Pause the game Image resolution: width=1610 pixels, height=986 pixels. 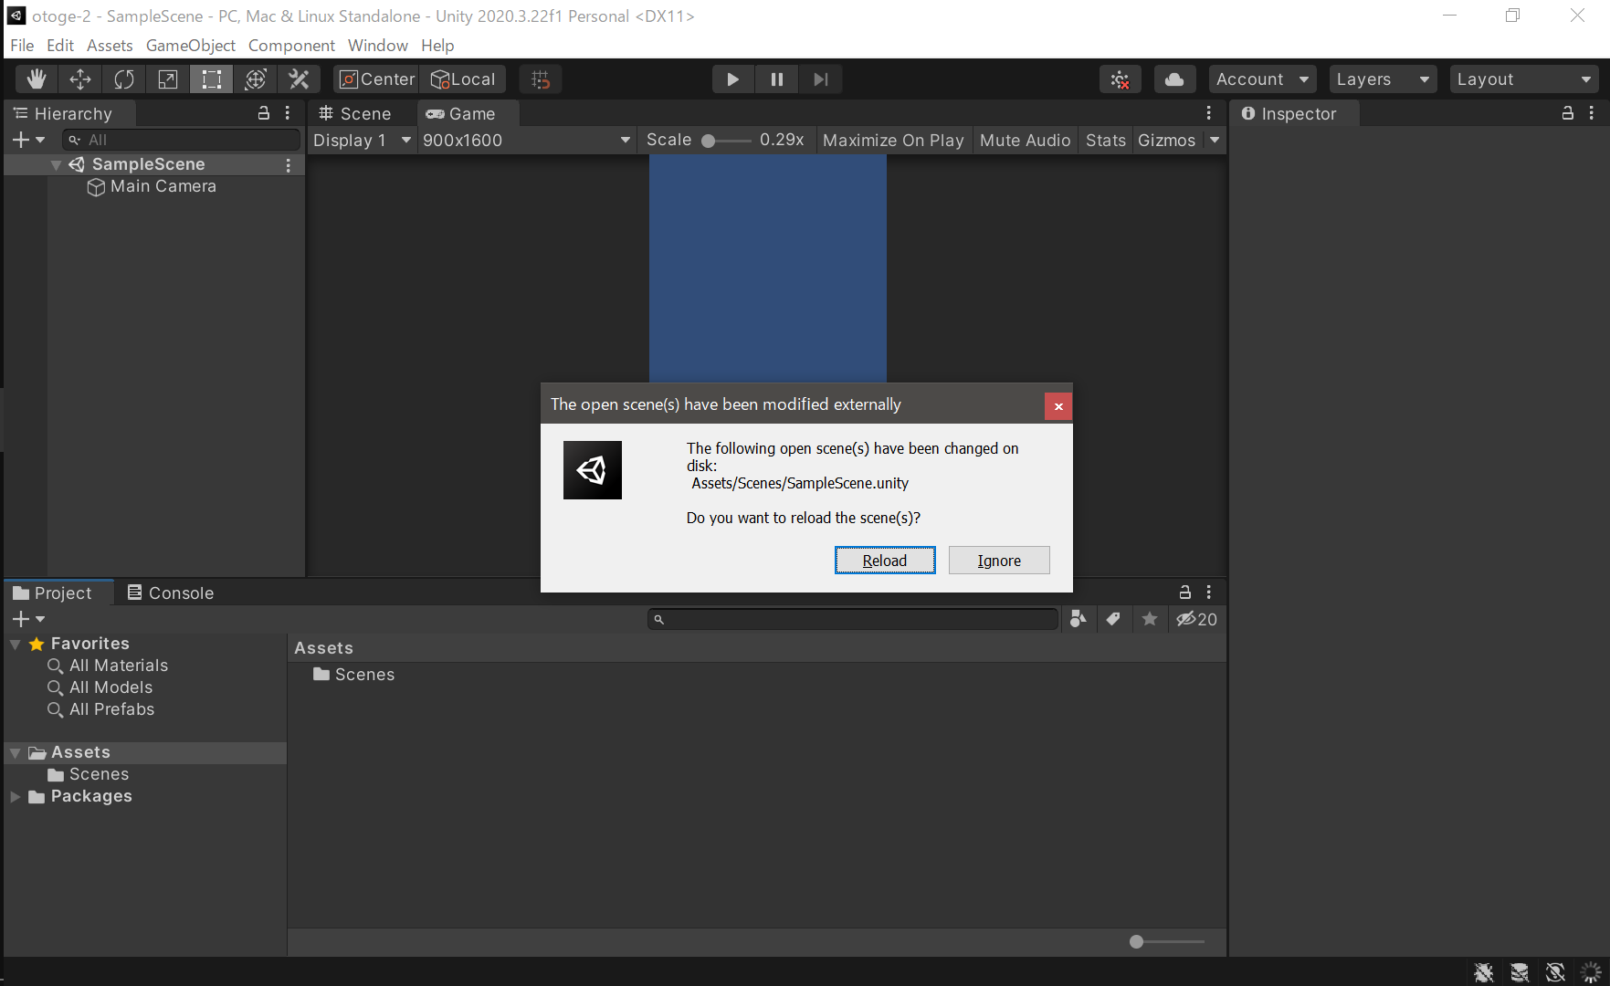click(777, 79)
